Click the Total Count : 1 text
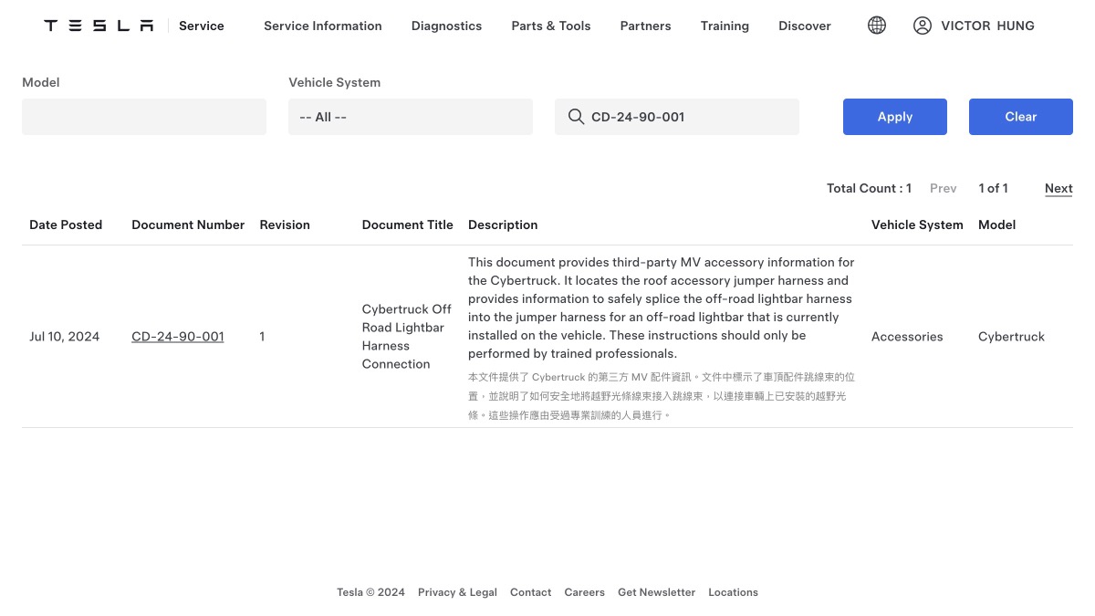 pos(869,188)
